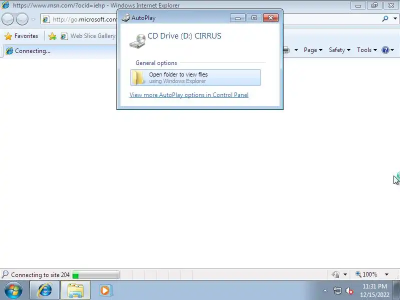
Task: Click the network tray icon
Action: (x=337, y=290)
